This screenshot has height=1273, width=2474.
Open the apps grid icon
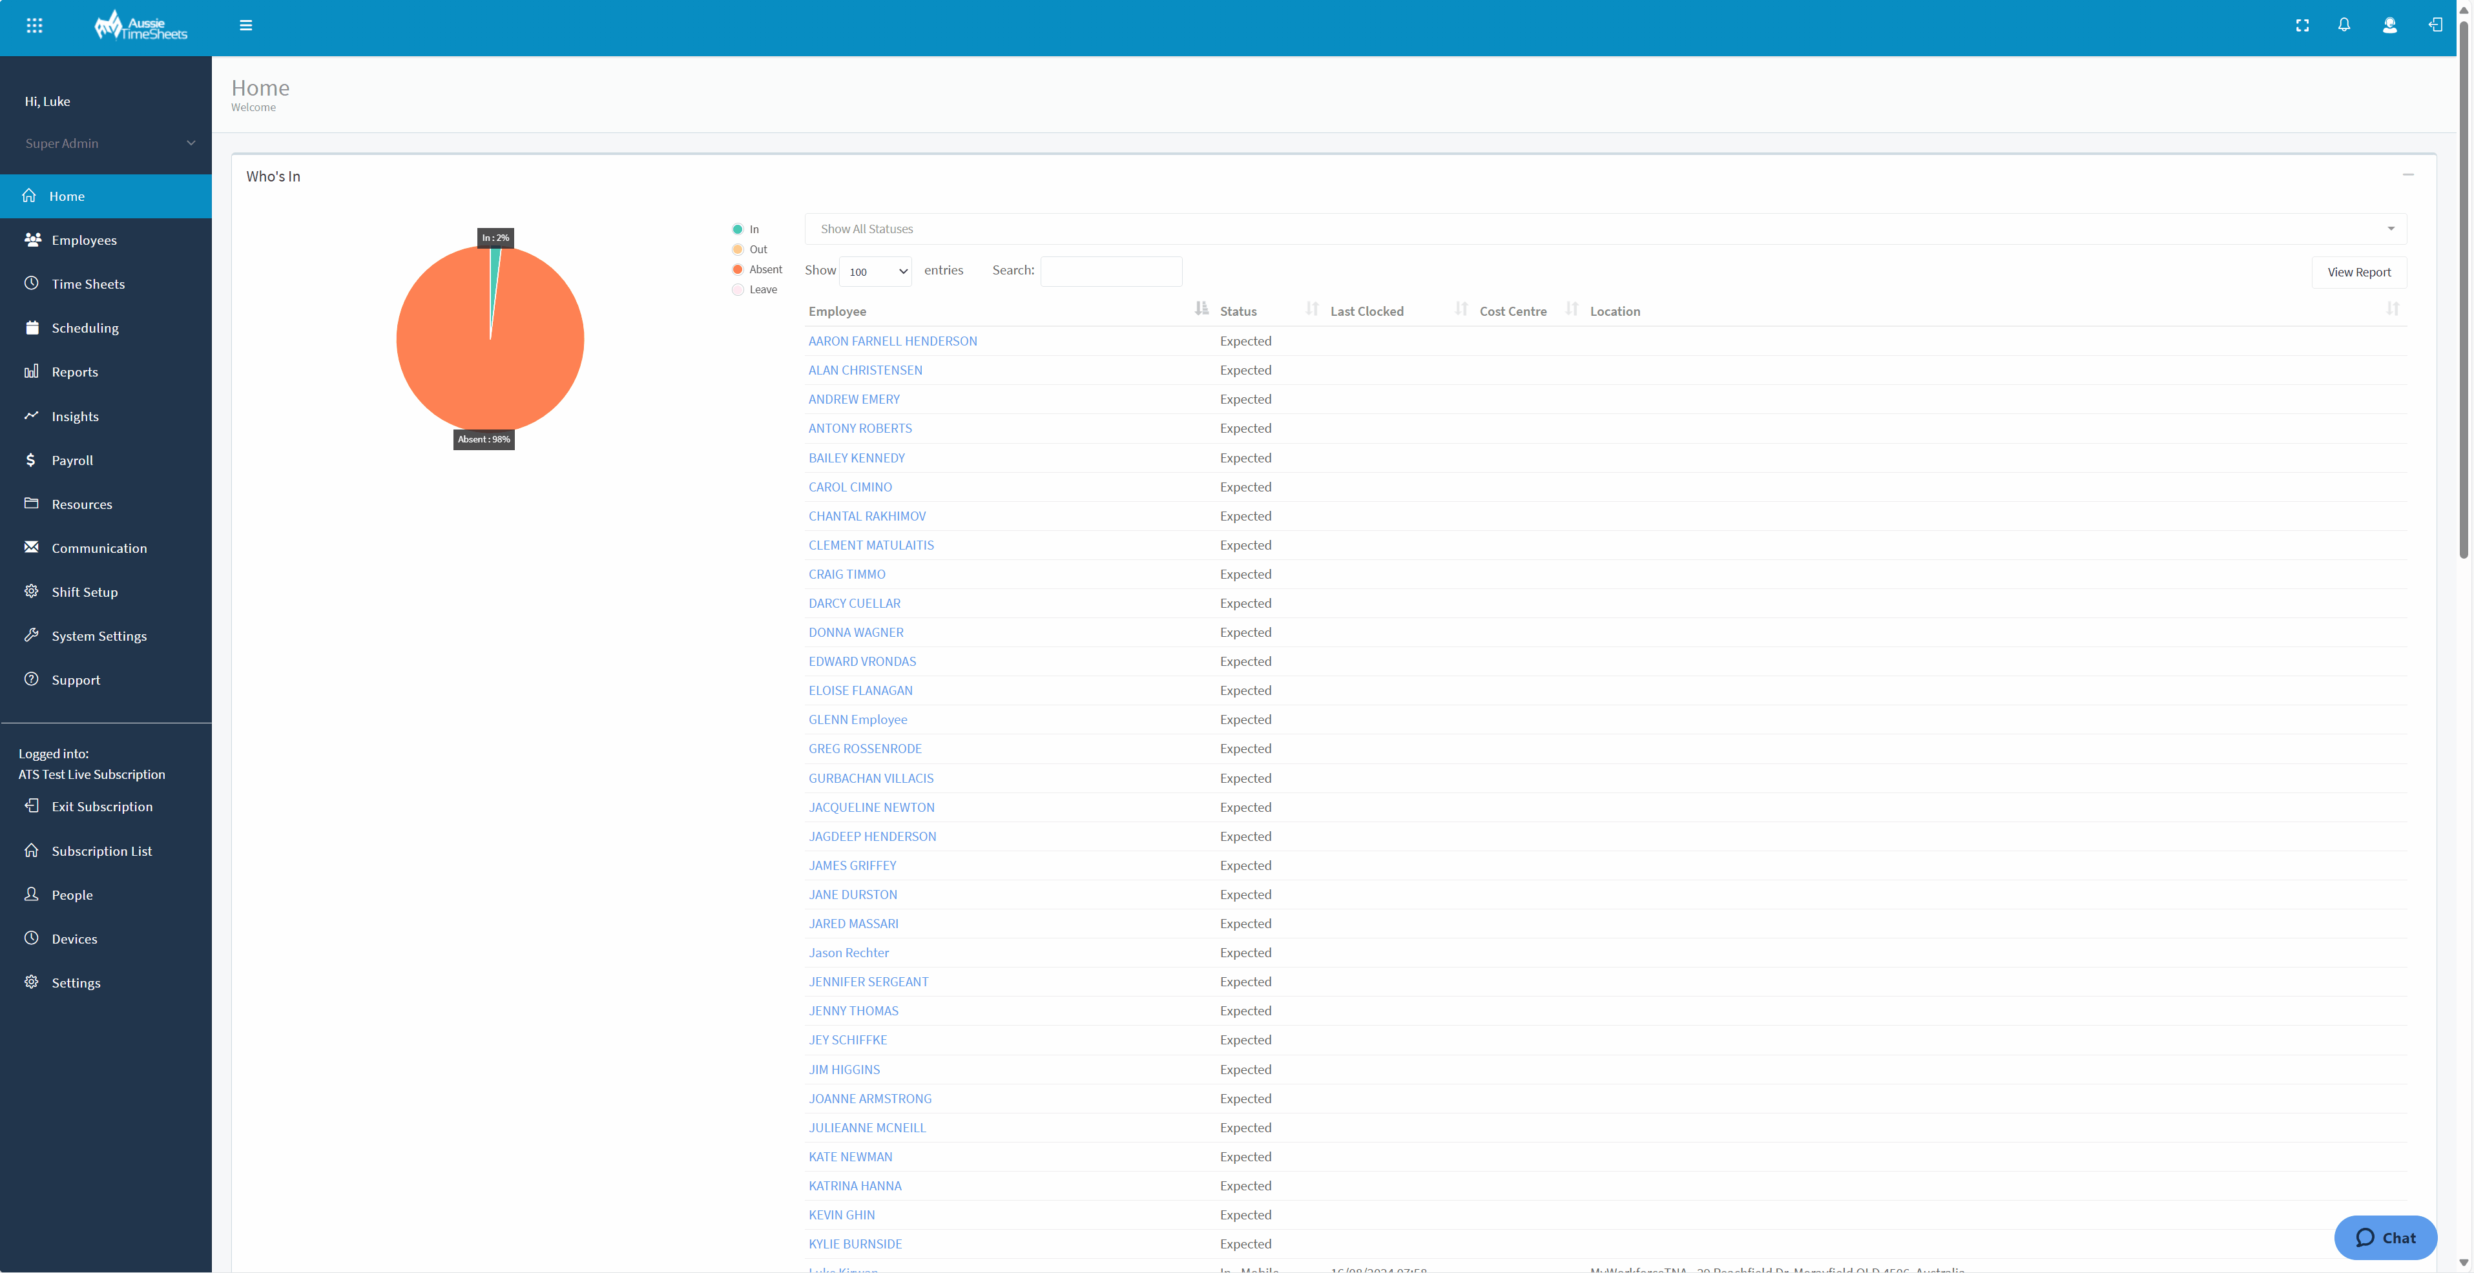point(35,26)
